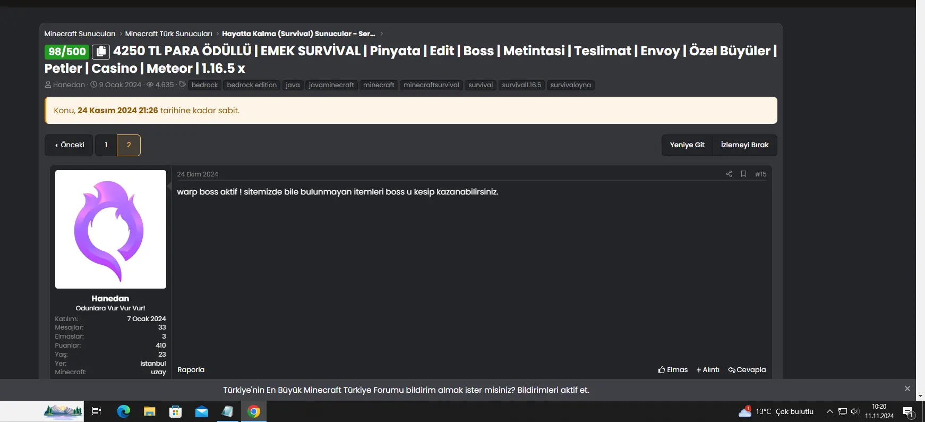Image resolution: width=925 pixels, height=422 pixels.
Task: Go to page 1 of the thread
Action: (x=106, y=145)
